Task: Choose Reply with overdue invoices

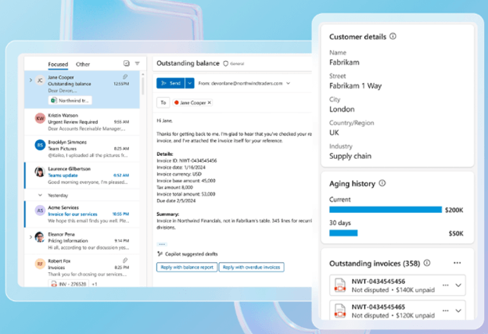Action: pyautogui.click(x=252, y=267)
